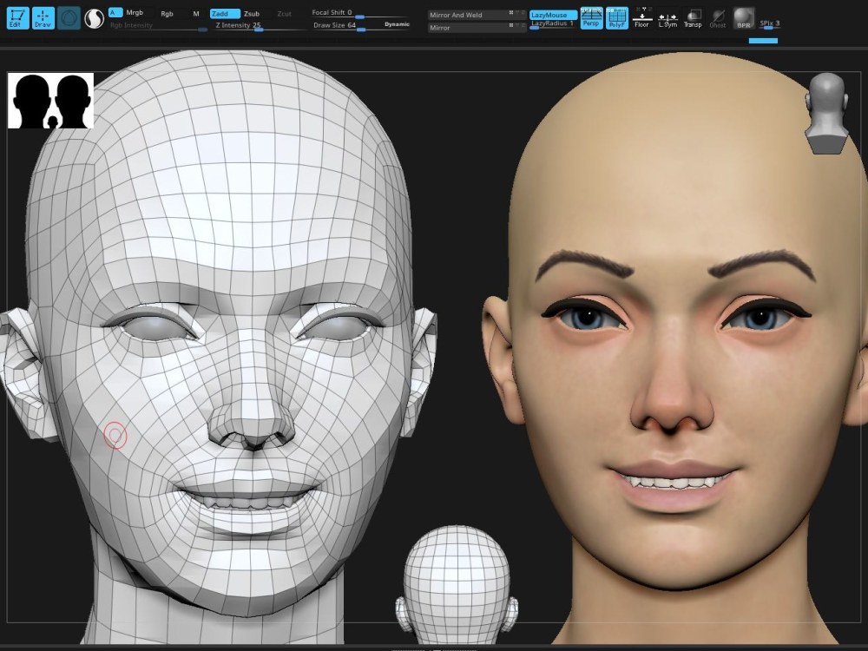Toggle the Persp perspective view button

(x=591, y=17)
